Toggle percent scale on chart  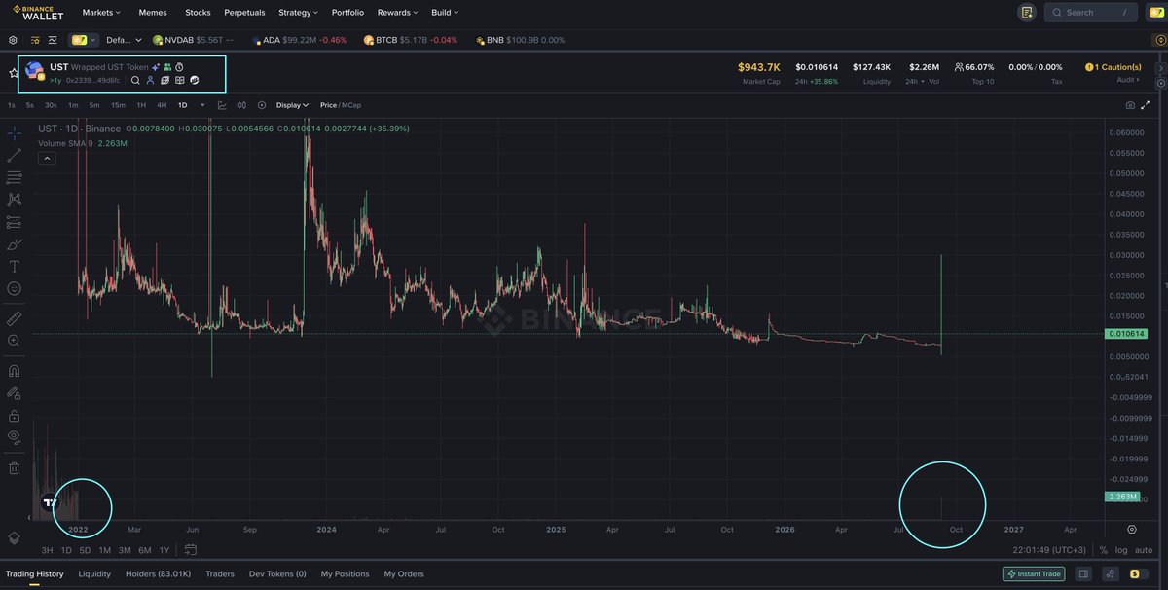tap(1104, 550)
